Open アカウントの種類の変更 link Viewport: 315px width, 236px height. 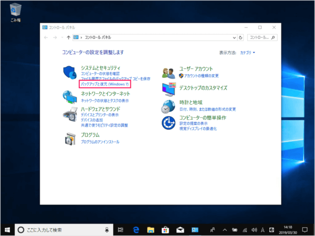pos(206,76)
